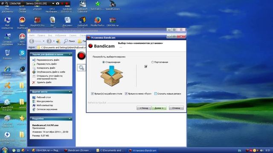Click send file by email link
Screen dimensions: 273x153
pyautogui.click(x=49, y=77)
